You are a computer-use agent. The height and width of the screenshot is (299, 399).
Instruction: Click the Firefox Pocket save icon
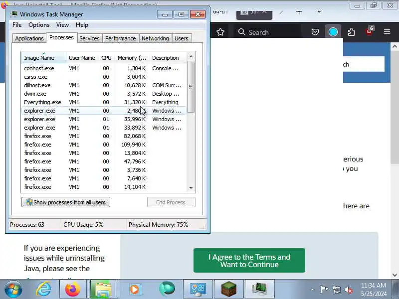pos(315,32)
